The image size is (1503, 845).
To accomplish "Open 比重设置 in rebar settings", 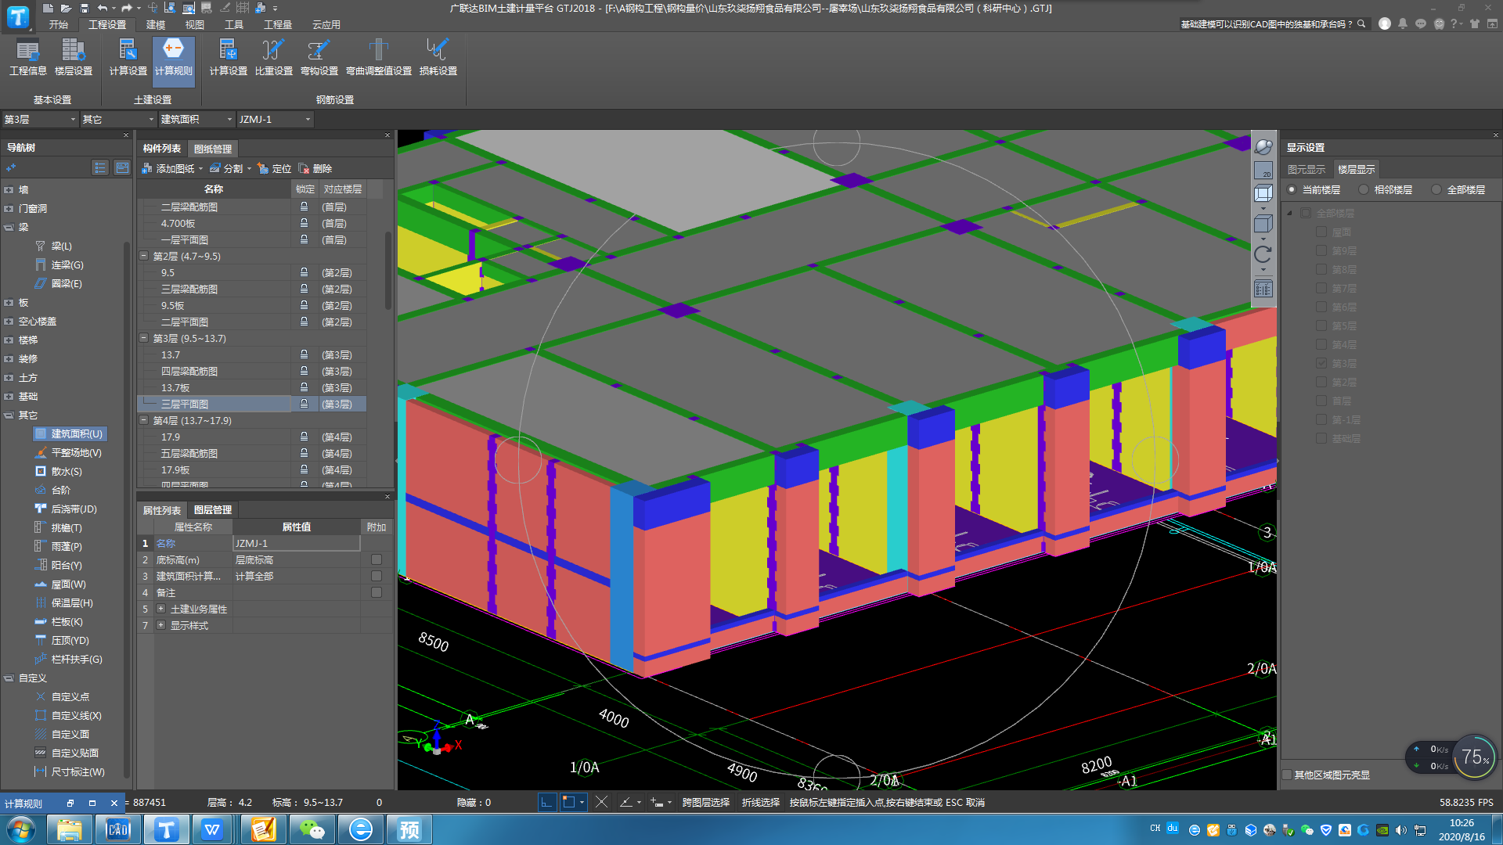I will tap(273, 56).
